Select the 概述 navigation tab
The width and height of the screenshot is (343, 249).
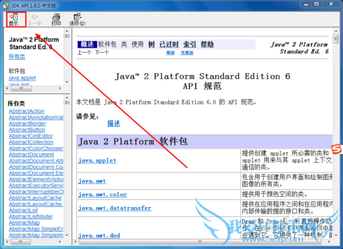click(87, 44)
